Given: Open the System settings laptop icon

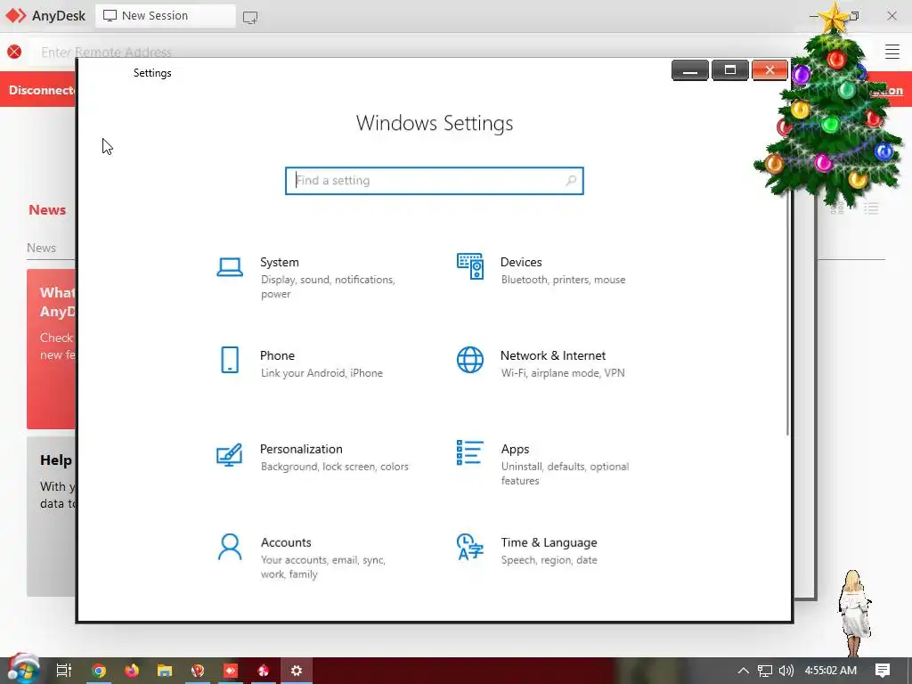Looking at the screenshot, I should (x=230, y=267).
